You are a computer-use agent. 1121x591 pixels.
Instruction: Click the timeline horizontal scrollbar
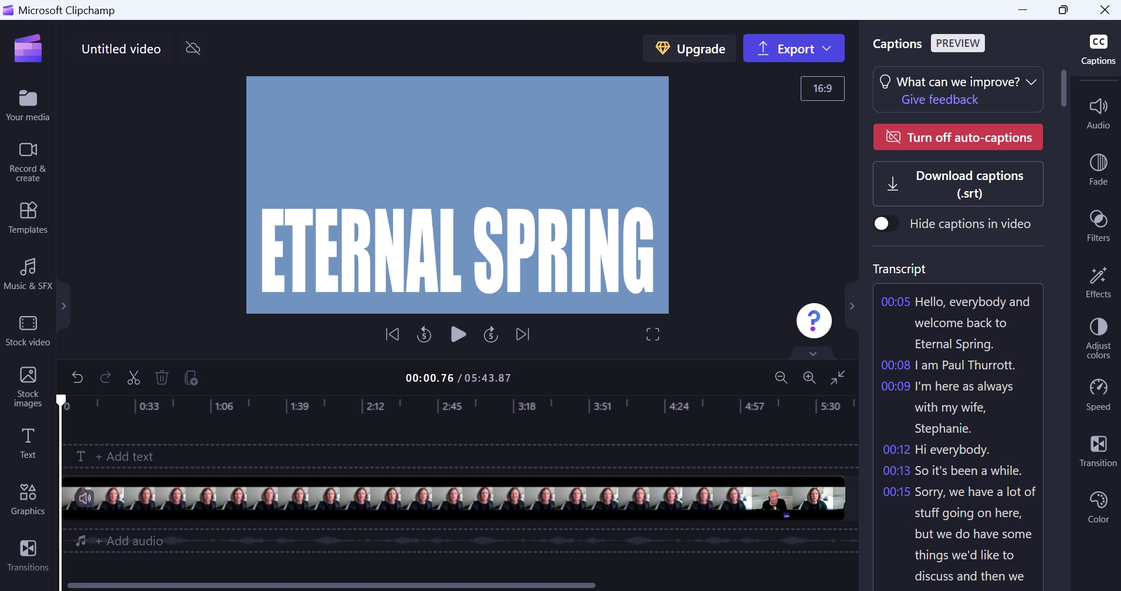pos(331,585)
